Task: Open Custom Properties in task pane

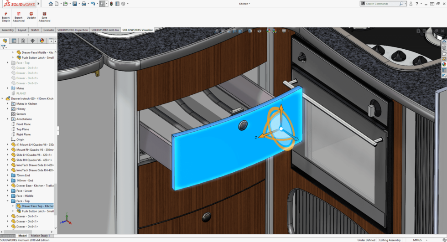Action: pos(444,70)
